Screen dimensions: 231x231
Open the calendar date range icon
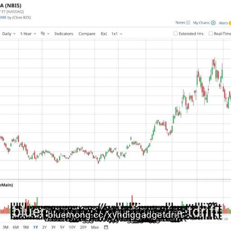tap(106, 227)
